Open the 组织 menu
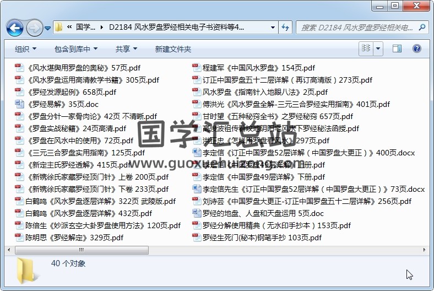 (25, 49)
